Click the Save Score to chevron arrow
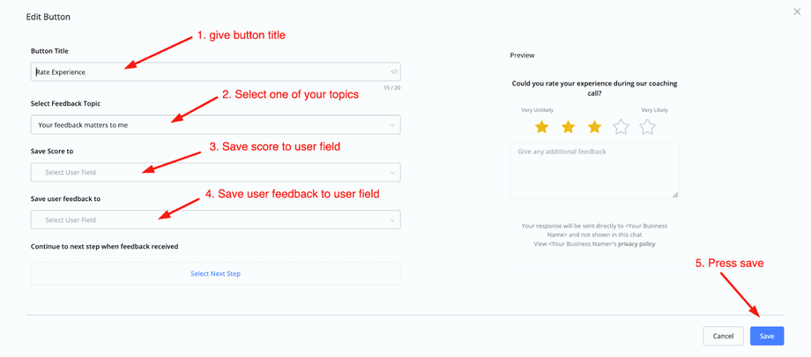Image resolution: width=811 pixels, height=357 pixels. pos(392,173)
